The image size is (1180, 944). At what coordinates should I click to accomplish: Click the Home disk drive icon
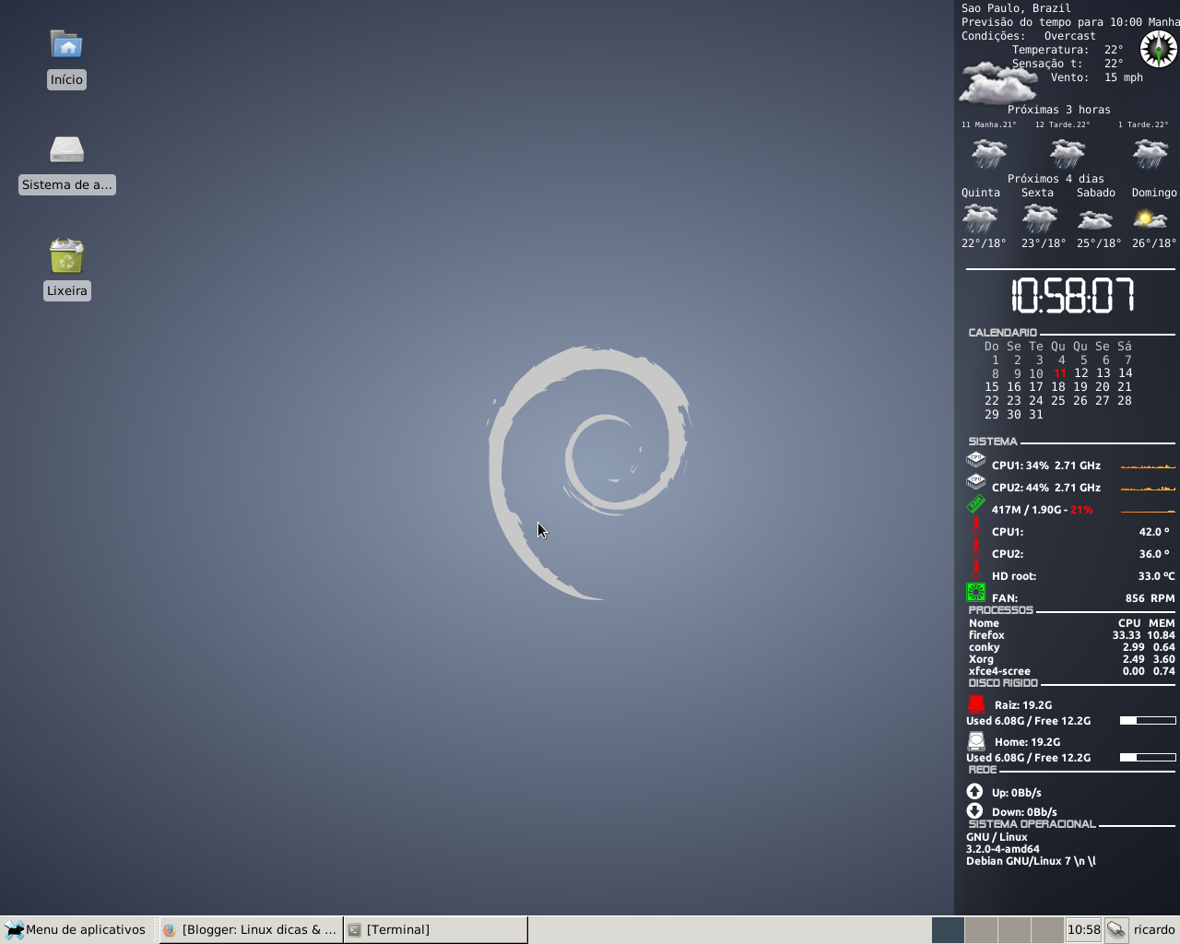tap(976, 741)
